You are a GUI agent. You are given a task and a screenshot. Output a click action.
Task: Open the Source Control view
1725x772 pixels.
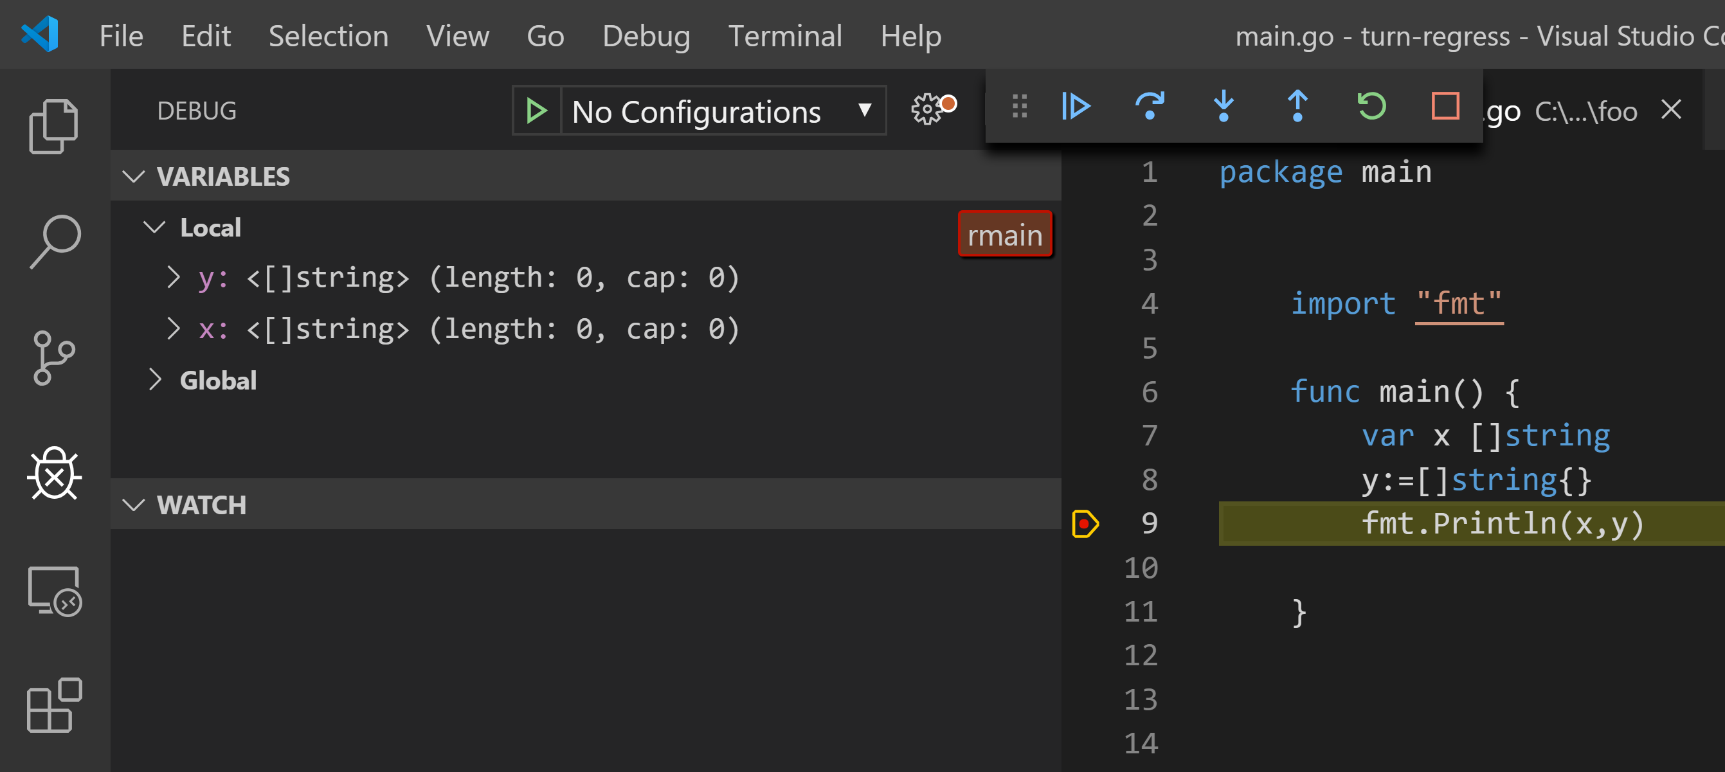[53, 357]
